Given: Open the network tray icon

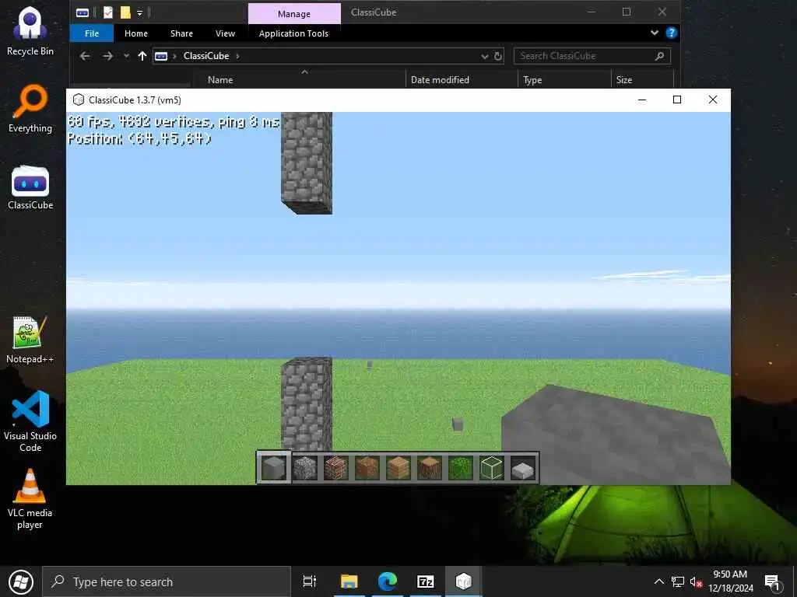Looking at the screenshot, I should point(678,581).
